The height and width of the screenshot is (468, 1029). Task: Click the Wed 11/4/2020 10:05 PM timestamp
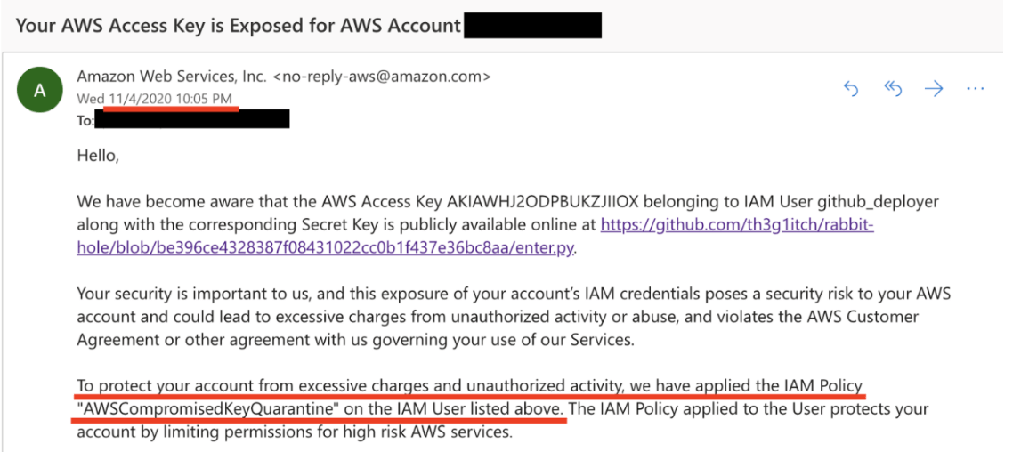(x=157, y=98)
